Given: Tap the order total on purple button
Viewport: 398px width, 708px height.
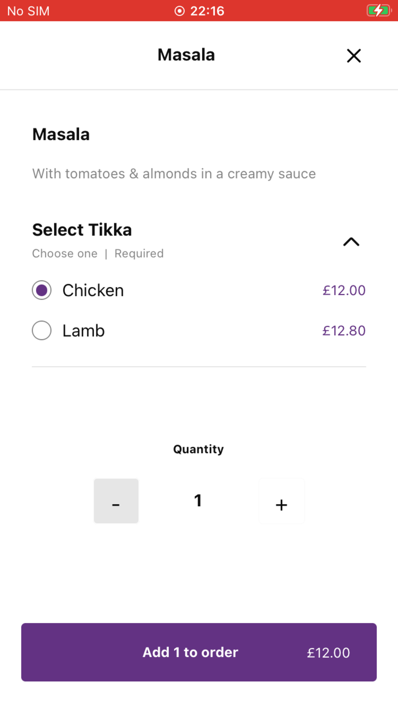Looking at the screenshot, I should 328,653.
